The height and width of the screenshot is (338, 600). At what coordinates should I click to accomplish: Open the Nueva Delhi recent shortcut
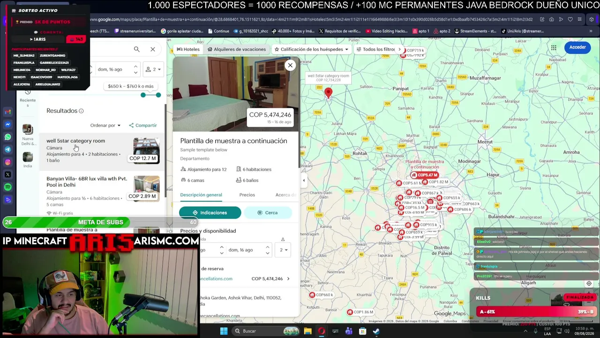coord(28,135)
